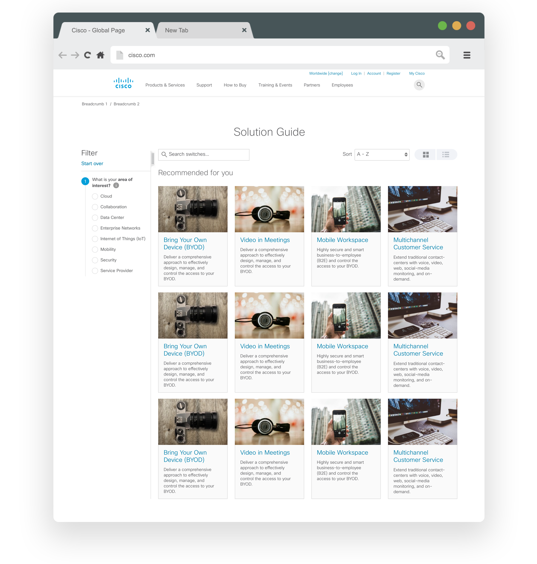
Task: Select the Data Center radio option
Action: pos(95,218)
